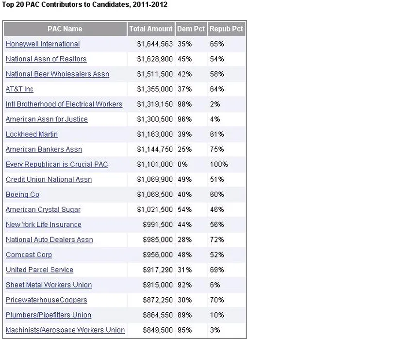
Task: Select the United Parcel Service link
Action: click(39, 270)
